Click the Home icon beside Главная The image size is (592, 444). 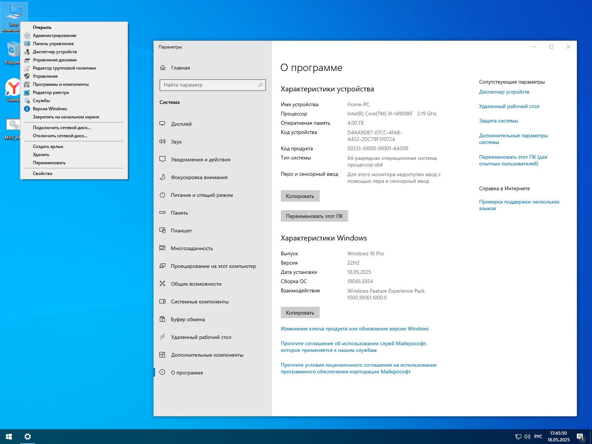pos(163,68)
